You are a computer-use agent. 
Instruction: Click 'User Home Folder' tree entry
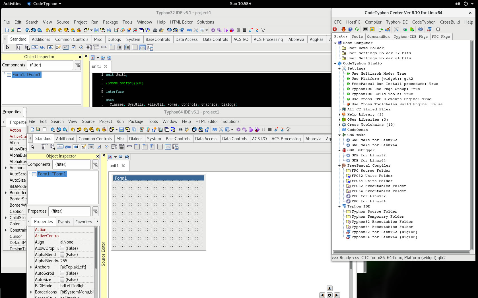(365, 48)
